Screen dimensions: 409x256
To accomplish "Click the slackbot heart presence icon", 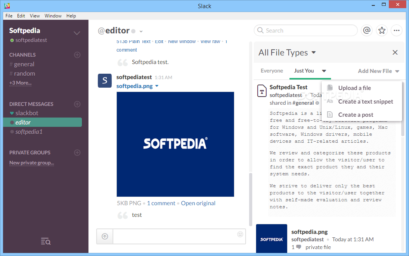I will [12, 113].
